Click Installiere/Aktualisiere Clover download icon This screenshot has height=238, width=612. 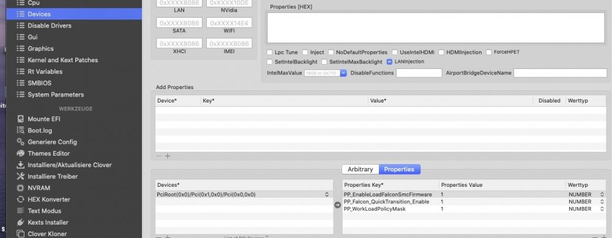pyautogui.click(x=21, y=165)
